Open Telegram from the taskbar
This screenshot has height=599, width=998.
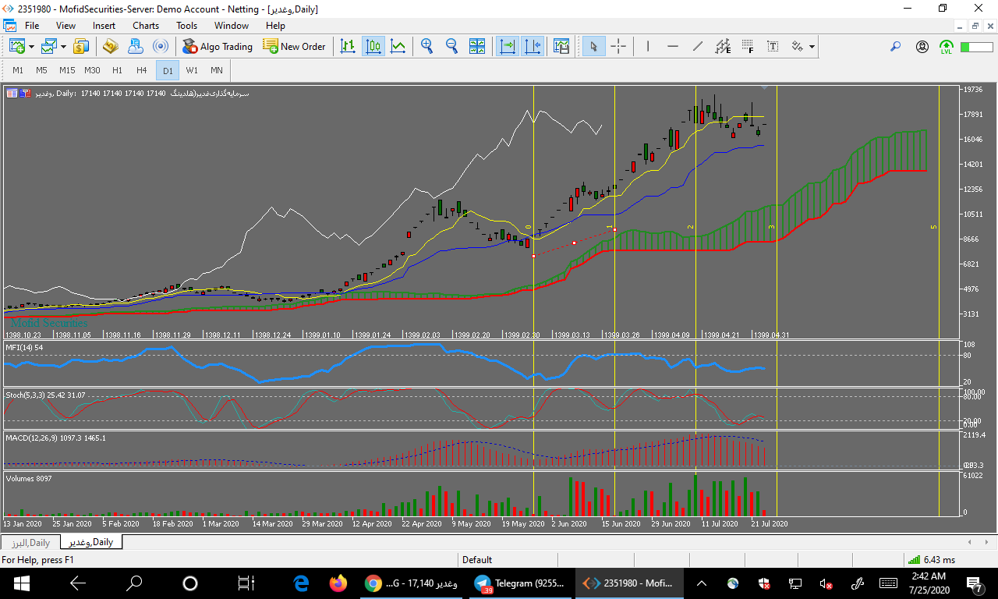pyautogui.click(x=522, y=583)
